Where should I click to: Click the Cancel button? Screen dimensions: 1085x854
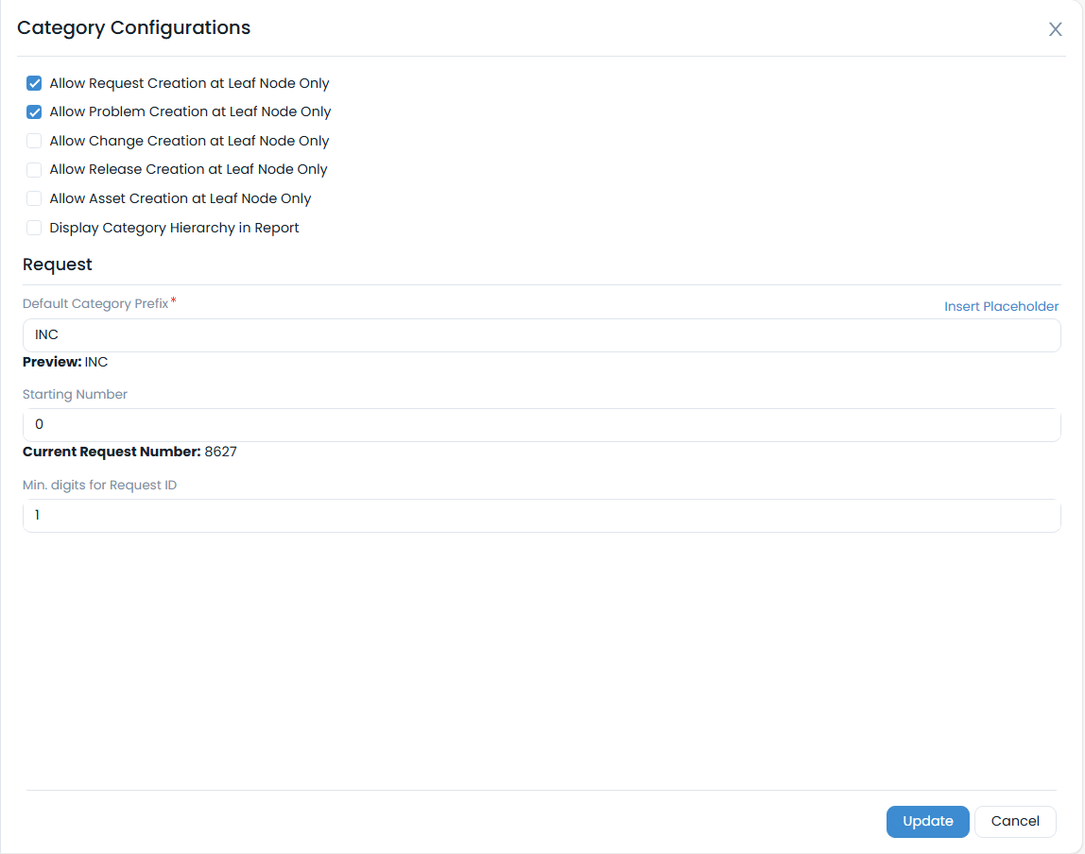tap(1015, 821)
